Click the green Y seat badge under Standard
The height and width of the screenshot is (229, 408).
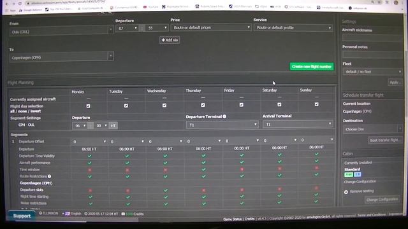click(349, 175)
